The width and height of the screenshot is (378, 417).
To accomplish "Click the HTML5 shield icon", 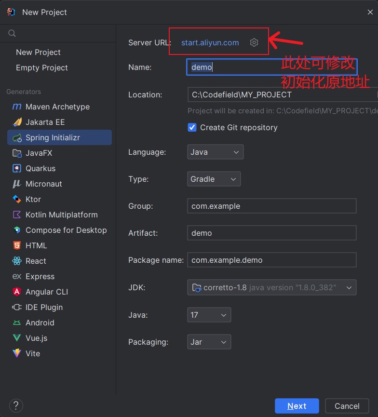I will 17,245.
